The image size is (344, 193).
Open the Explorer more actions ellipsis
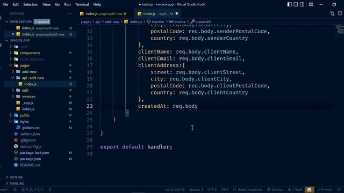click(70, 13)
